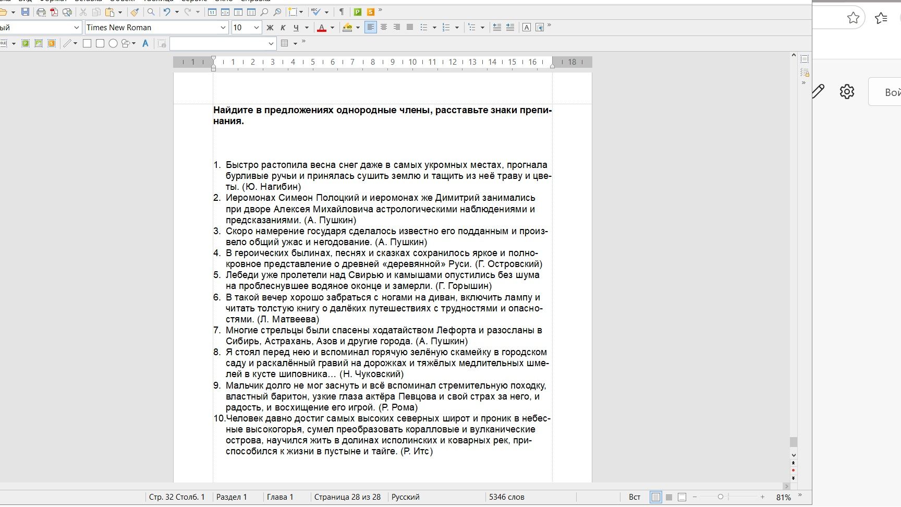Expand the font color dropdown arrow
This screenshot has height=507, width=901.
(x=332, y=28)
